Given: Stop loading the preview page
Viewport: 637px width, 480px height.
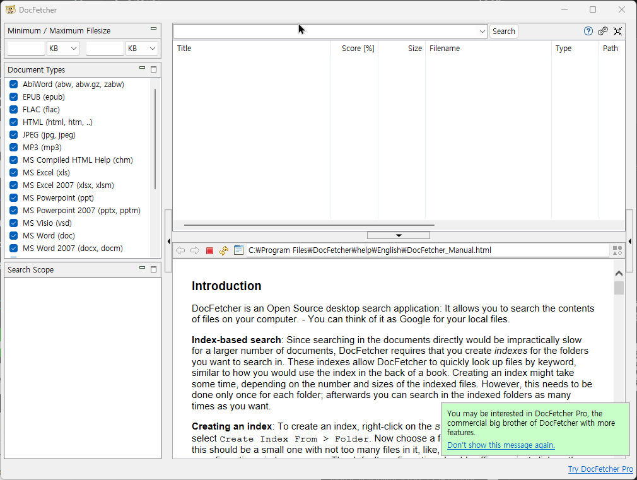Looking at the screenshot, I should coord(209,251).
